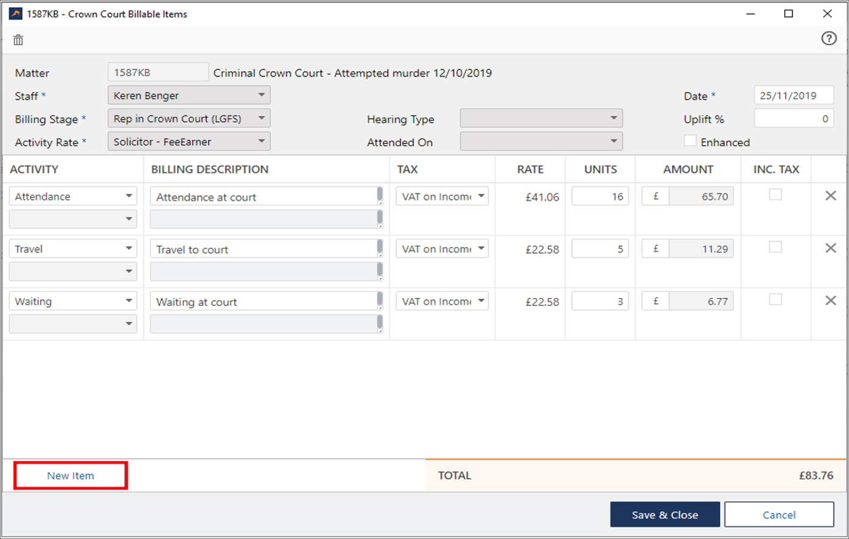
Task: Click the units field showing 16
Action: (599, 196)
